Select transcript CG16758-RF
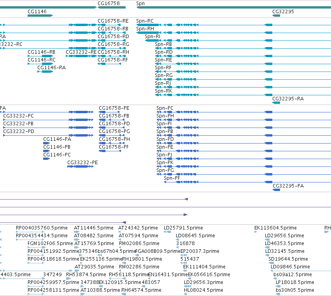 (x=109, y=64)
